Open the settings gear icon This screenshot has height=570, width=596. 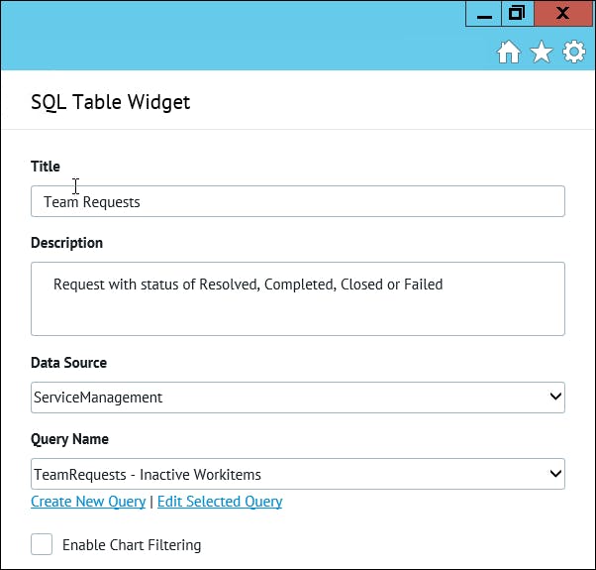click(574, 53)
